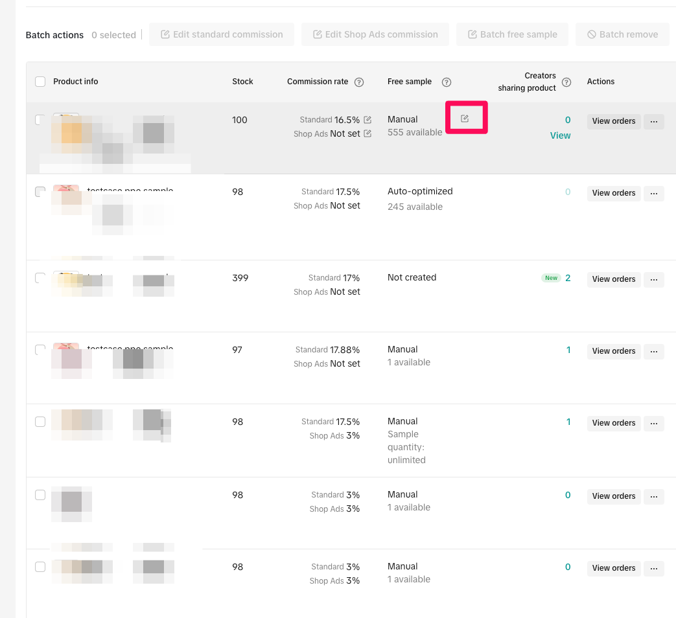Click Edit standard commission batch action
Image resolution: width=676 pixels, height=618 pixels.
tap(222, 34)
